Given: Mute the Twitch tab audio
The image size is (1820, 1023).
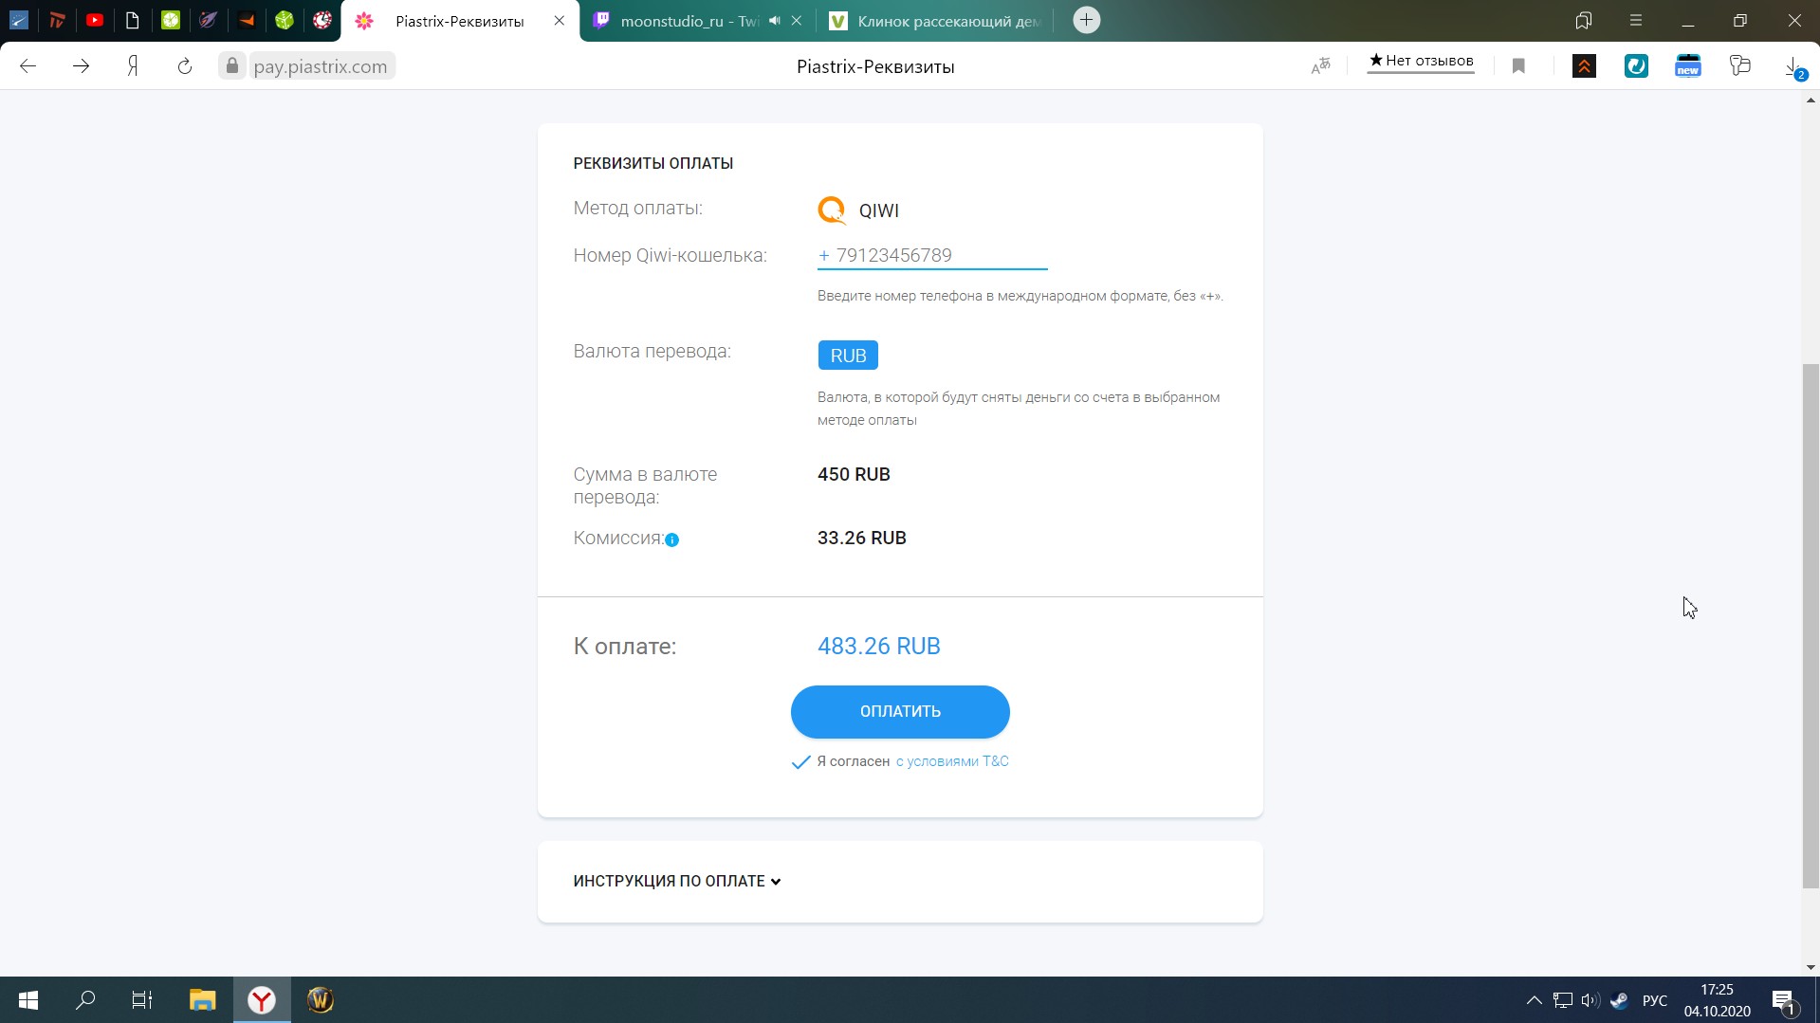Looking at the screenshot, I should tap(775, 21).
